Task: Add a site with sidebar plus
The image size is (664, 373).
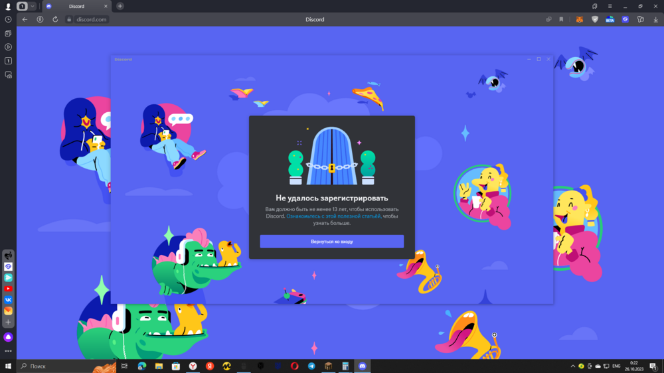Action: point(8,322)
